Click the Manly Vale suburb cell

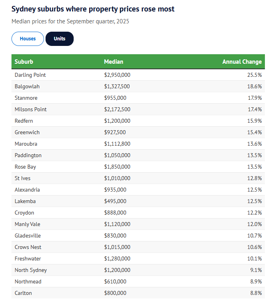pyautogui.click(x=27, y=224)
